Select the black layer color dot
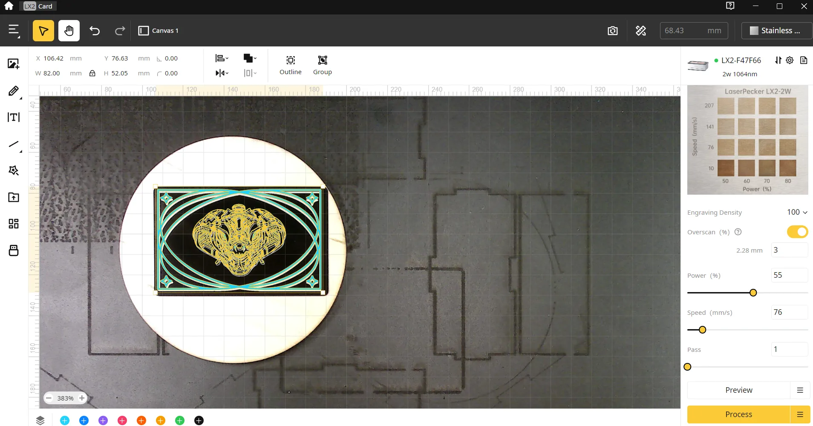Viewport: 813px width, 426px height. tap(199, 420)
